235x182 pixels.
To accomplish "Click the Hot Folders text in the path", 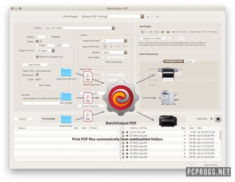I will click(x=182, y=32).
